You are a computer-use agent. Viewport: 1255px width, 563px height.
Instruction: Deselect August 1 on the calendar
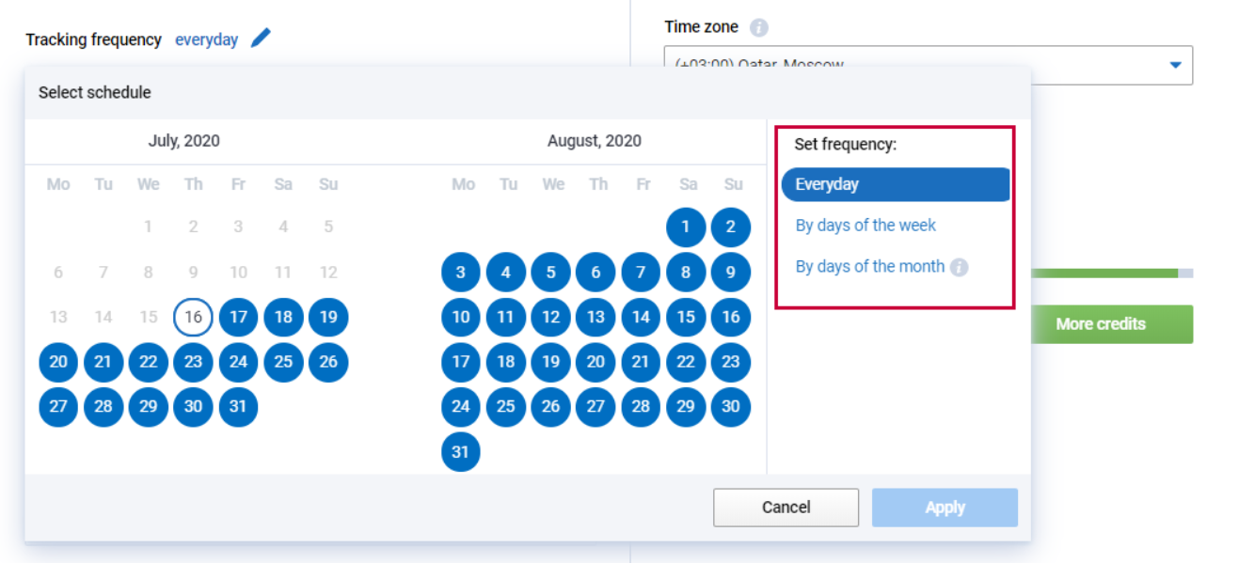[x=686, y=227]
